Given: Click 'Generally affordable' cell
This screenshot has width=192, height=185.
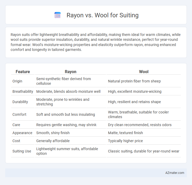Looking at the screenshot, I should coord(71,141).
